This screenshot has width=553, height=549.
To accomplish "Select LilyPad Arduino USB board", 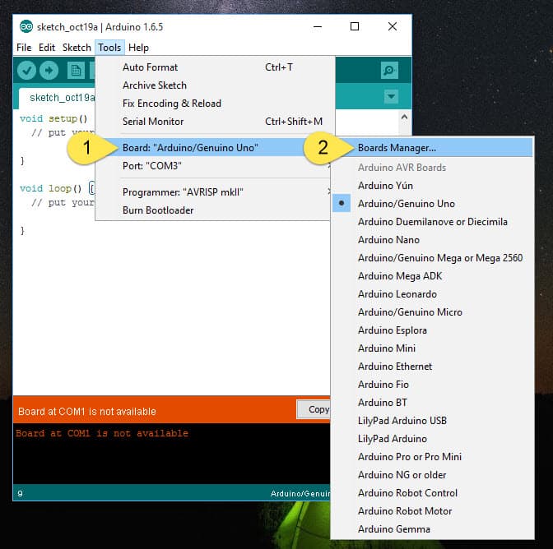I will tap(401, 421).
